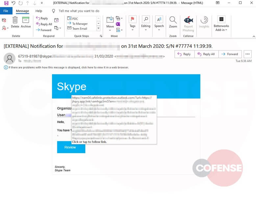Image resolution: width=256 pixels, height=197 pixels.
Task: Click the Skype header logo
Action: pyautogui.click(x=72, y=87)
